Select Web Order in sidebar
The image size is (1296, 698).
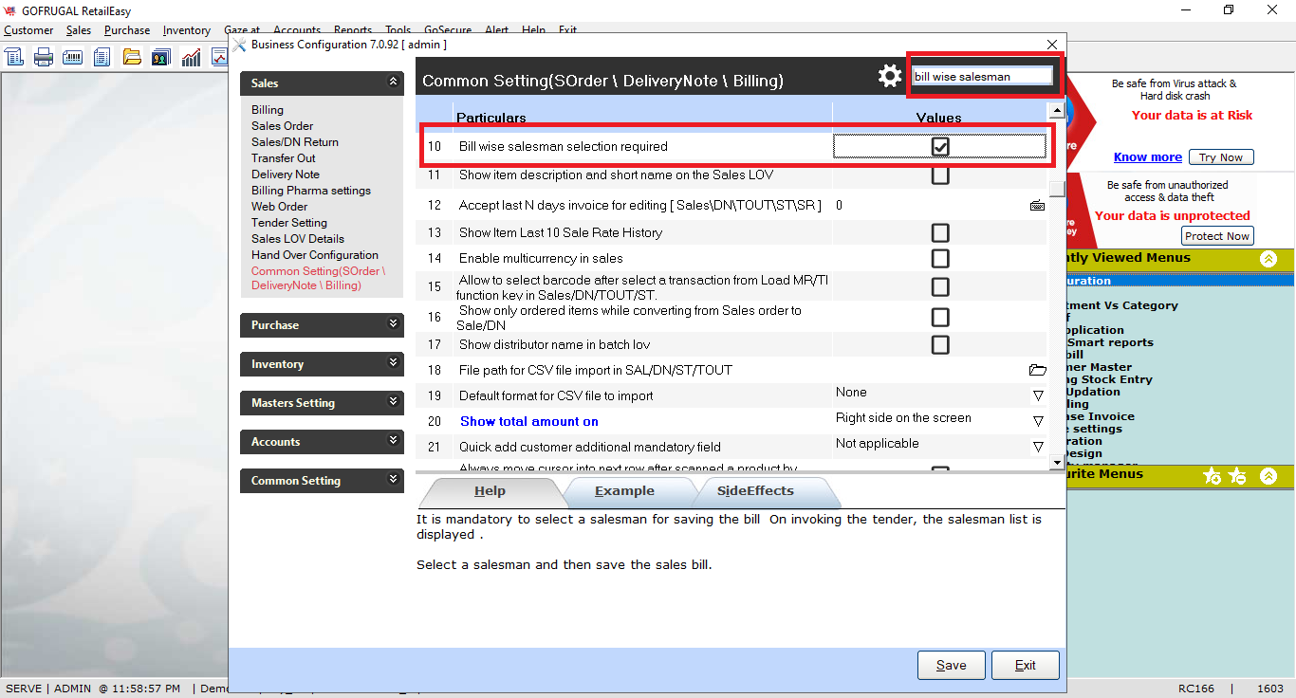click(x=280, y=207)
